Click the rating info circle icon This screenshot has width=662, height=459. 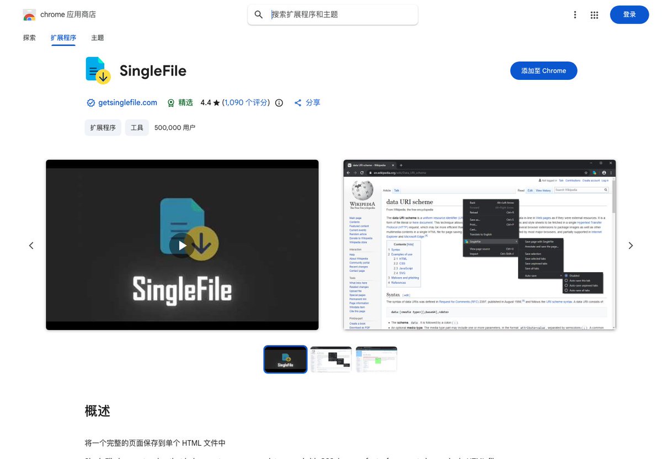click(x=279, y=103)
